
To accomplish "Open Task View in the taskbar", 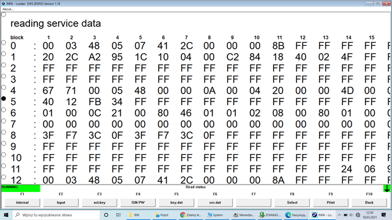I will click(118, 215).
